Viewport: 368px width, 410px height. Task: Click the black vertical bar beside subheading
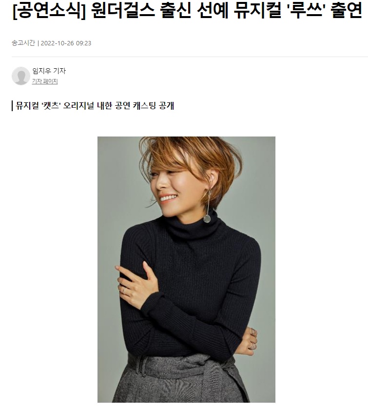coord(12,106)
